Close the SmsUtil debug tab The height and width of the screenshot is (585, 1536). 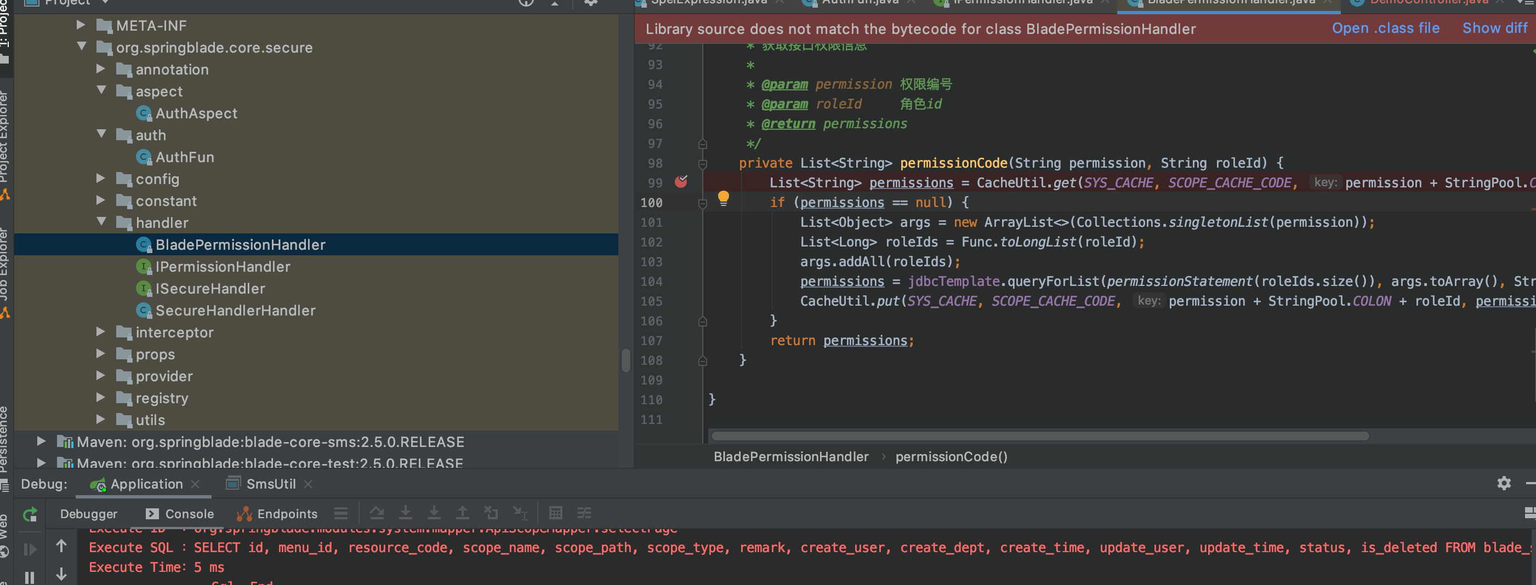(308, 484)
